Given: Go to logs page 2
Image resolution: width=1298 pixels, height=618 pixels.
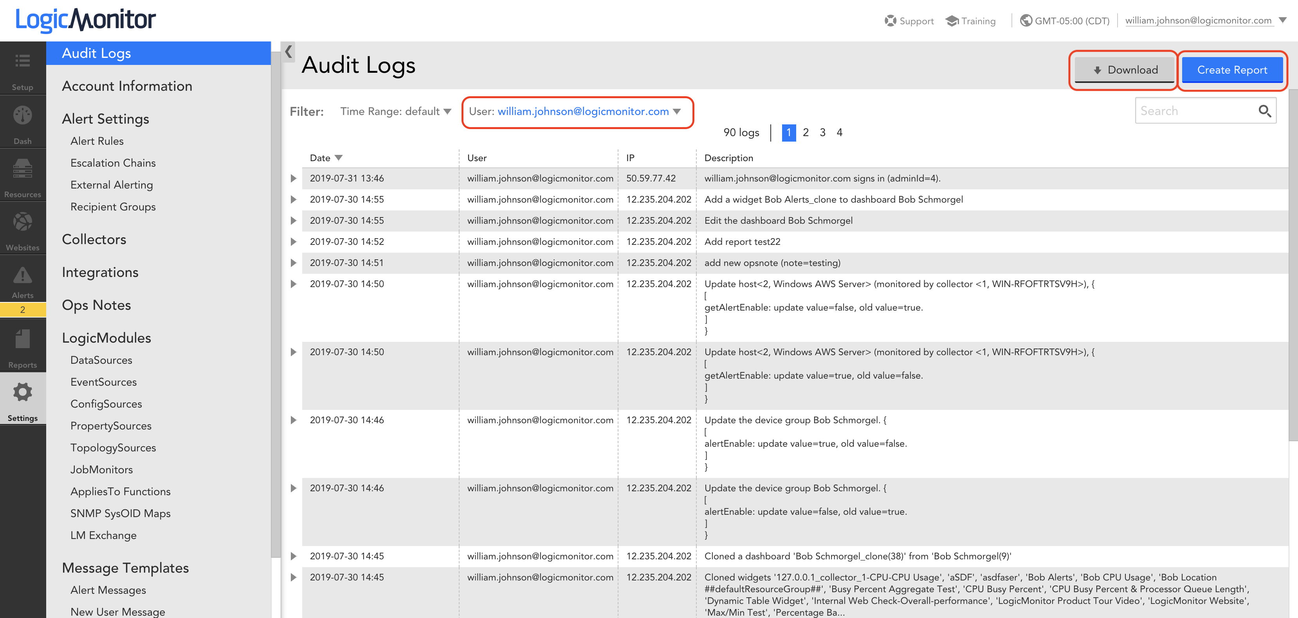Looking at the screenshot, I should 806,133.
